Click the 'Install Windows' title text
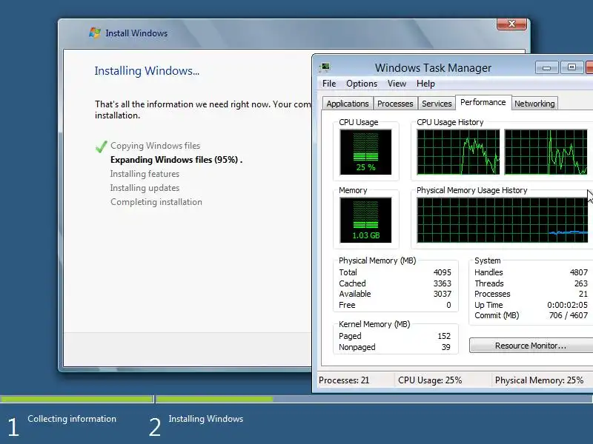This screenshot has width=593, height=444. [x=136, y=33]
